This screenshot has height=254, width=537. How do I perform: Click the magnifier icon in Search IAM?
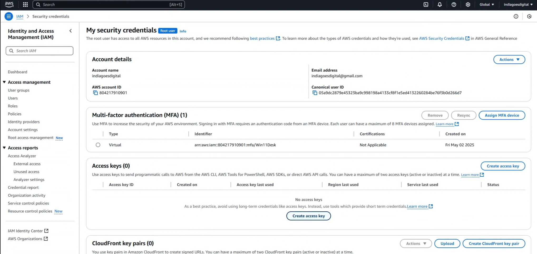pos(11,51)
